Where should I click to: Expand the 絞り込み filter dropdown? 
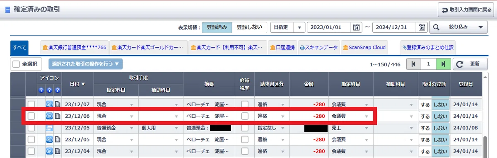[x=458, y=27]
